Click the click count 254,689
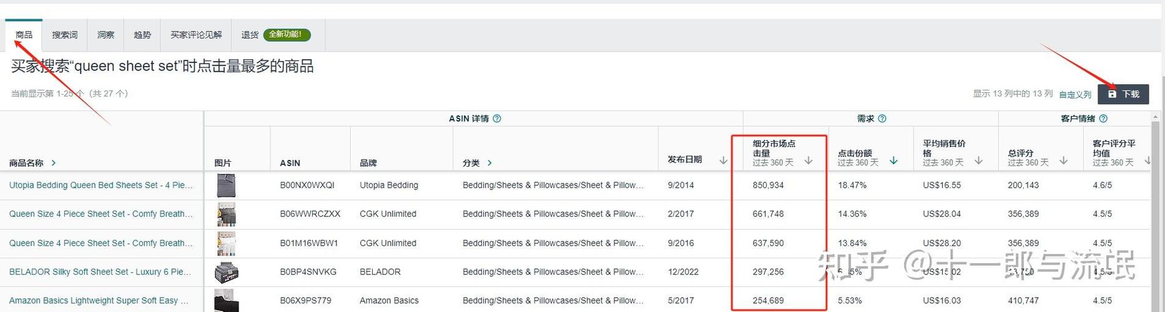 coord(768,301)
